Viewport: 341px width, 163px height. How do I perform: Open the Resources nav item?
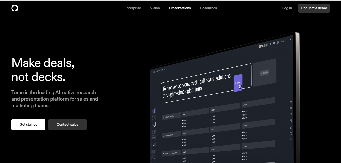pyautogui.click(x=208, y=8)
